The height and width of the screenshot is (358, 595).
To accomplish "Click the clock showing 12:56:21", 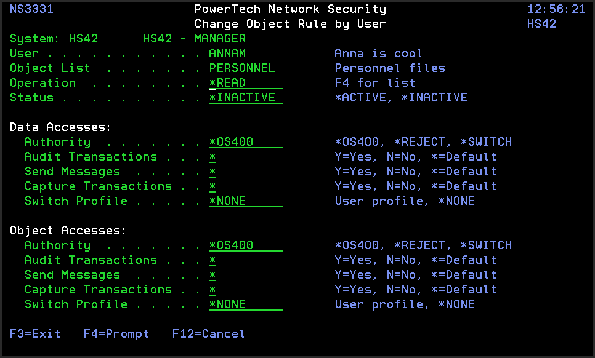I will coord(556,9).
